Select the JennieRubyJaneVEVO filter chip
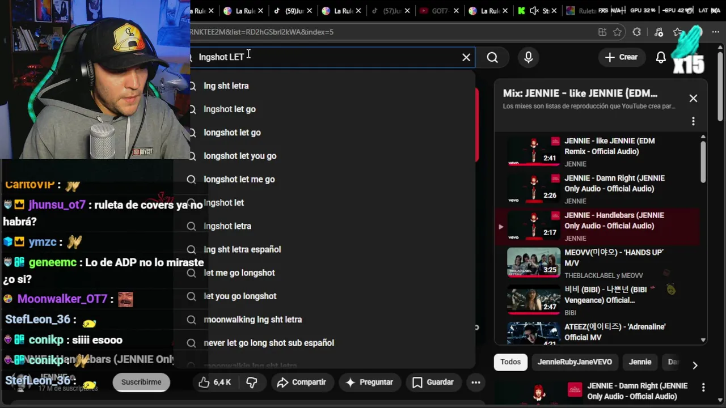Image resolution: width=726 pixels, height=408 pixels. (575, 362)
